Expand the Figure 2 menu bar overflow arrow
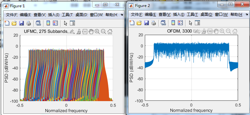 click(247, 15)
